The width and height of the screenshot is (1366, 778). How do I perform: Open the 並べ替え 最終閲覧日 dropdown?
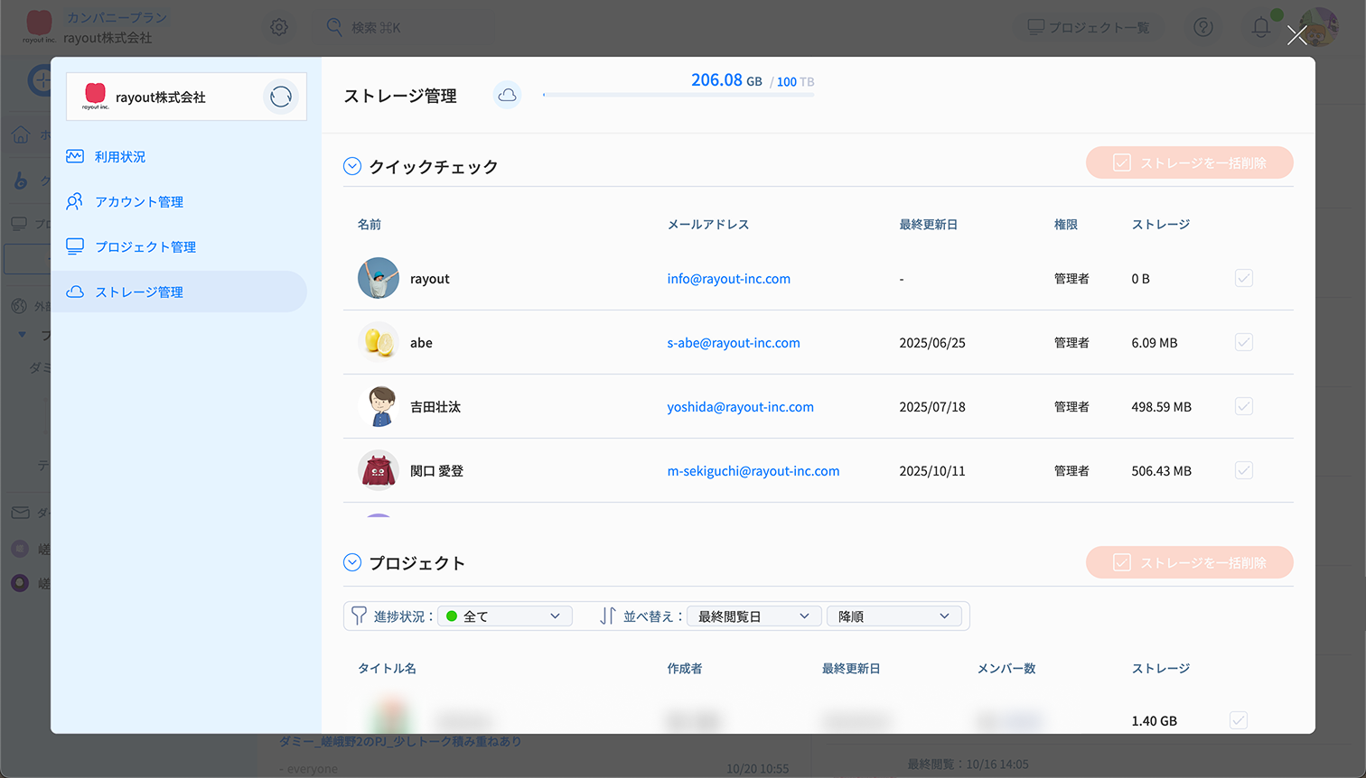754,616
